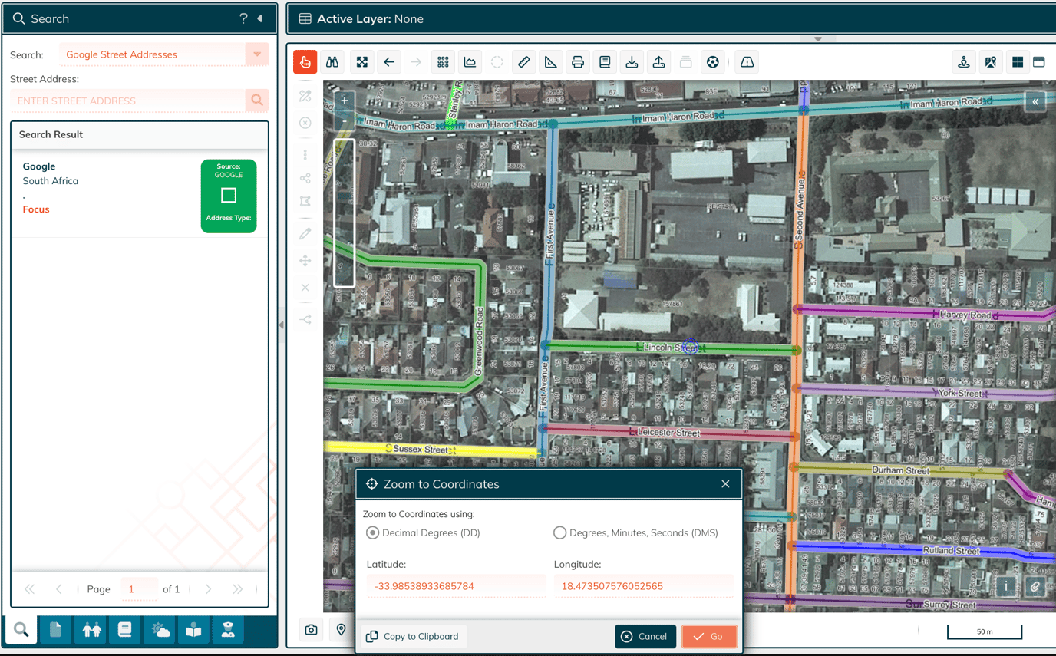The height and width of the screenshot is (656, 1056).
Task: Click the Copy to Clipboard button
Action: [413, 636]
